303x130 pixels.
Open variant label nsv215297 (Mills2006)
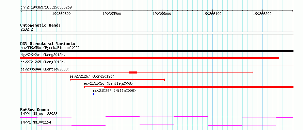coord(114,91)
